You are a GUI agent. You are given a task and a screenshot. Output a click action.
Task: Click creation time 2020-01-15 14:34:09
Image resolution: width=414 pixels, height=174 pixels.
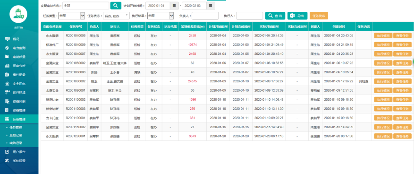[x=339, y=127]
